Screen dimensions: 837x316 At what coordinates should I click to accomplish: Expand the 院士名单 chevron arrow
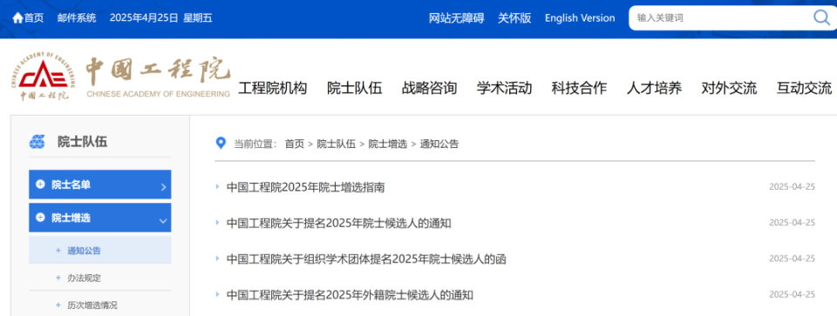point(163,187)
